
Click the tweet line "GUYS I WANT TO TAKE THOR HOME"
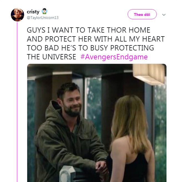[88, 30]
